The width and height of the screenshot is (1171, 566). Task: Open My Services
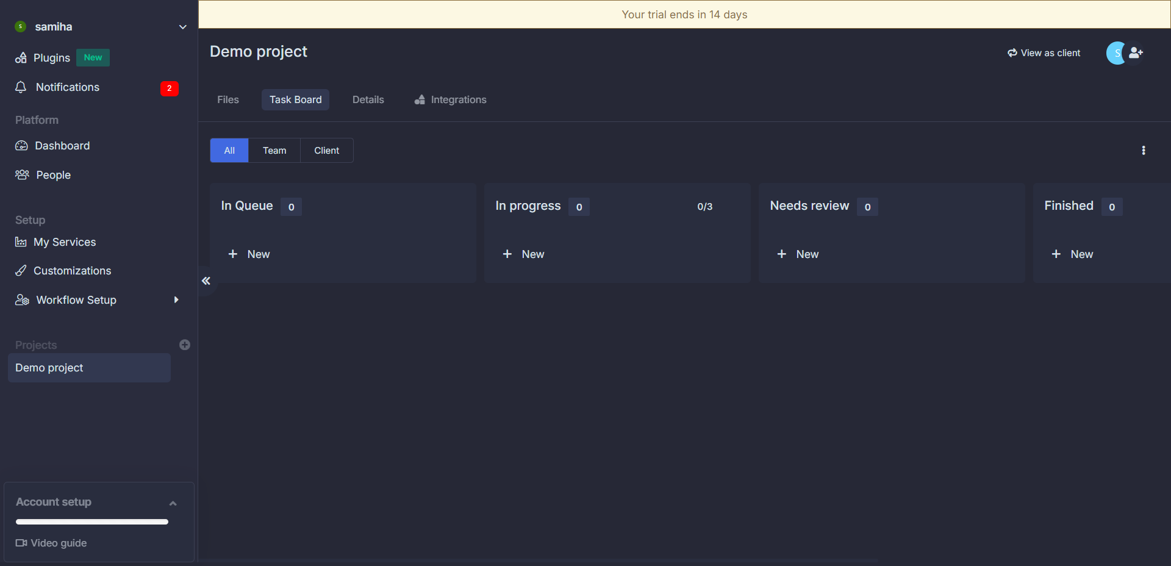tap(65, 242)
